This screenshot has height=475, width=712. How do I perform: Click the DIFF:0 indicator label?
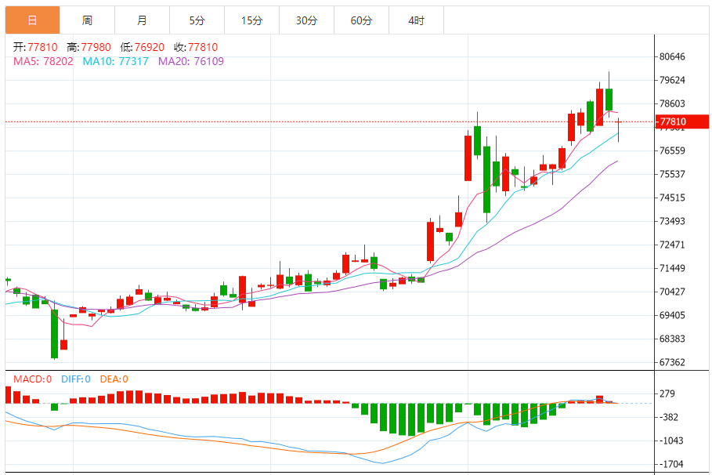click(76, 379)
